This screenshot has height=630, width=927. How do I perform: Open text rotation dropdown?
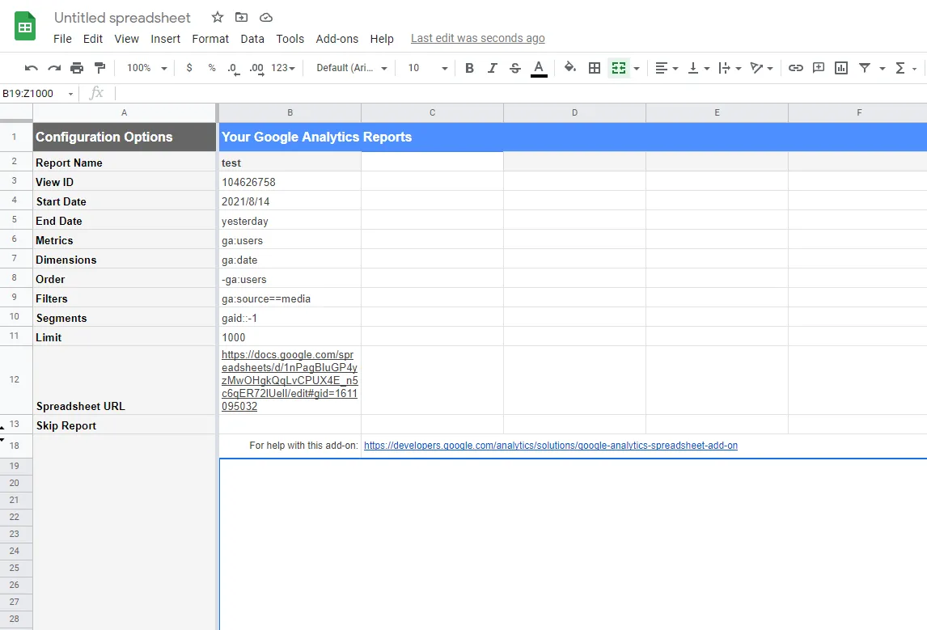(761, 68)
